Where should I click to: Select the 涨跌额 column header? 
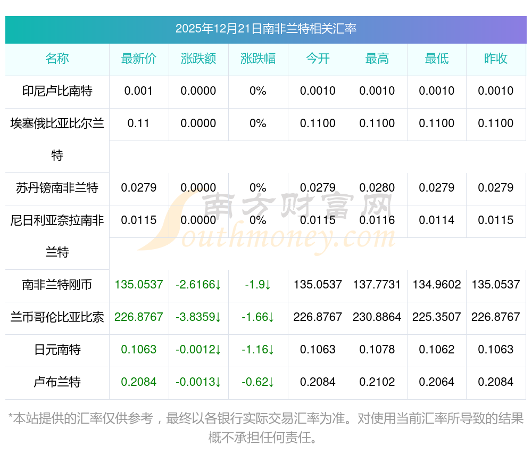pos(198,59)
